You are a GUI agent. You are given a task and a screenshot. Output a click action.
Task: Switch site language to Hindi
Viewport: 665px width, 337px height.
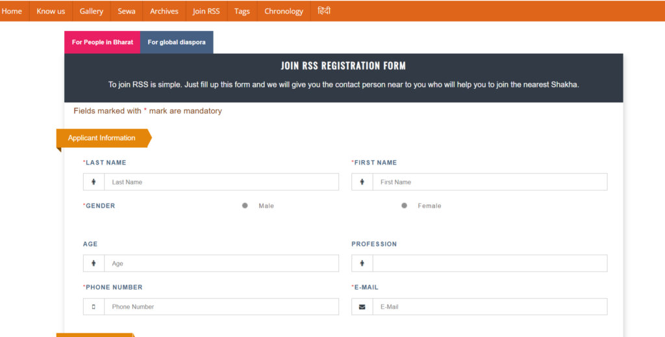coord(324,11)
